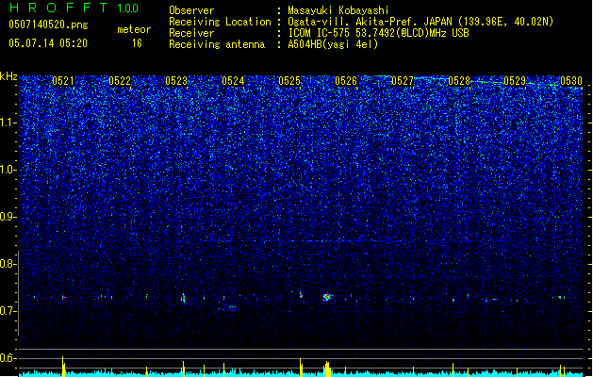Click the 0.7 kHz axis label
This screenshot has height=377, width=593.
pos(8,311)
